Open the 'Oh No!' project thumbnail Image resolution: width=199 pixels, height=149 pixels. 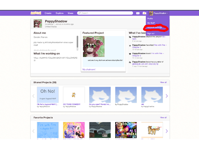48,95
